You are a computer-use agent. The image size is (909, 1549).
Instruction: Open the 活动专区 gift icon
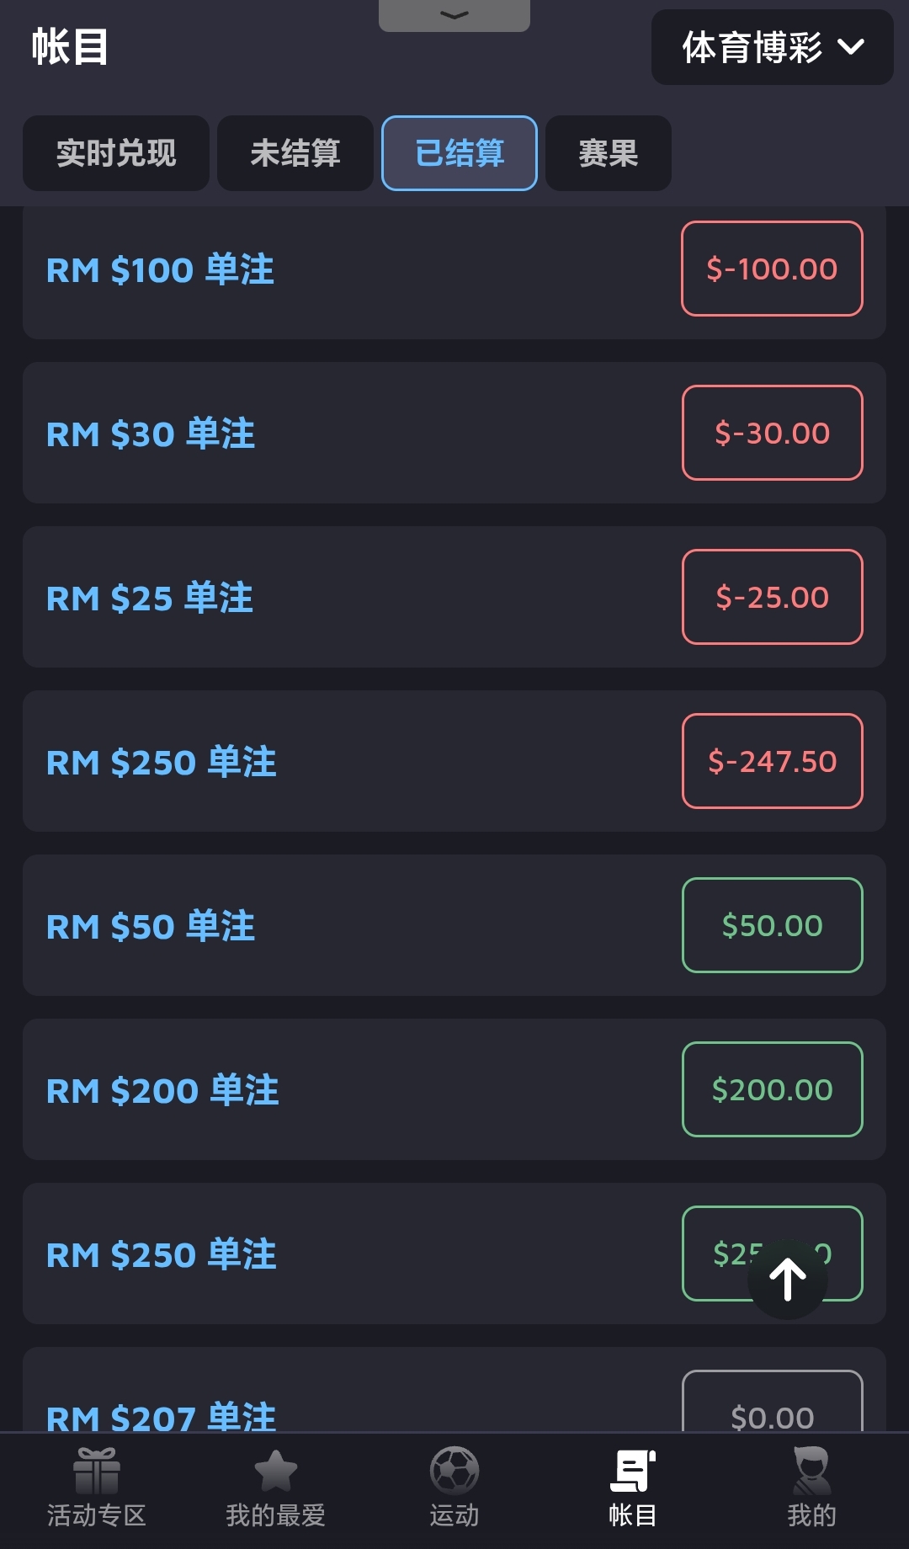[97, 1472]
